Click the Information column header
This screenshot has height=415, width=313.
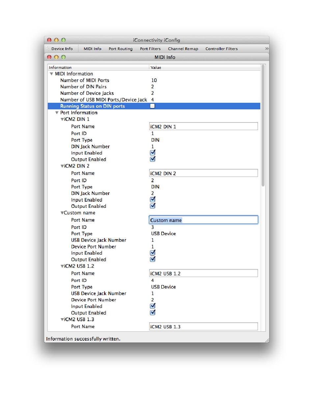coord(99,68)
